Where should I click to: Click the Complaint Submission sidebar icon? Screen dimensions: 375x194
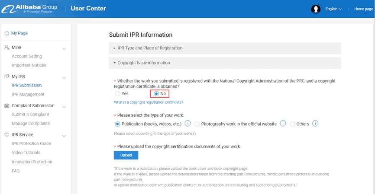6,106
